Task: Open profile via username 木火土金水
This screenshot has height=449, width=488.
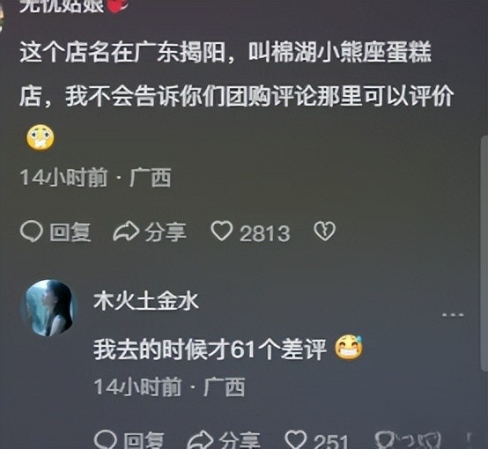Action: 146,301
